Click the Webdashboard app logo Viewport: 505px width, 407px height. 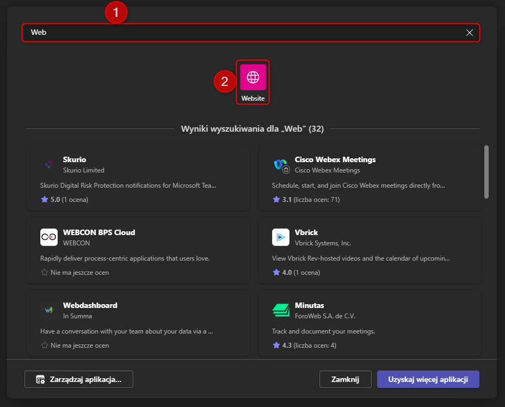[x=49, y=310]
